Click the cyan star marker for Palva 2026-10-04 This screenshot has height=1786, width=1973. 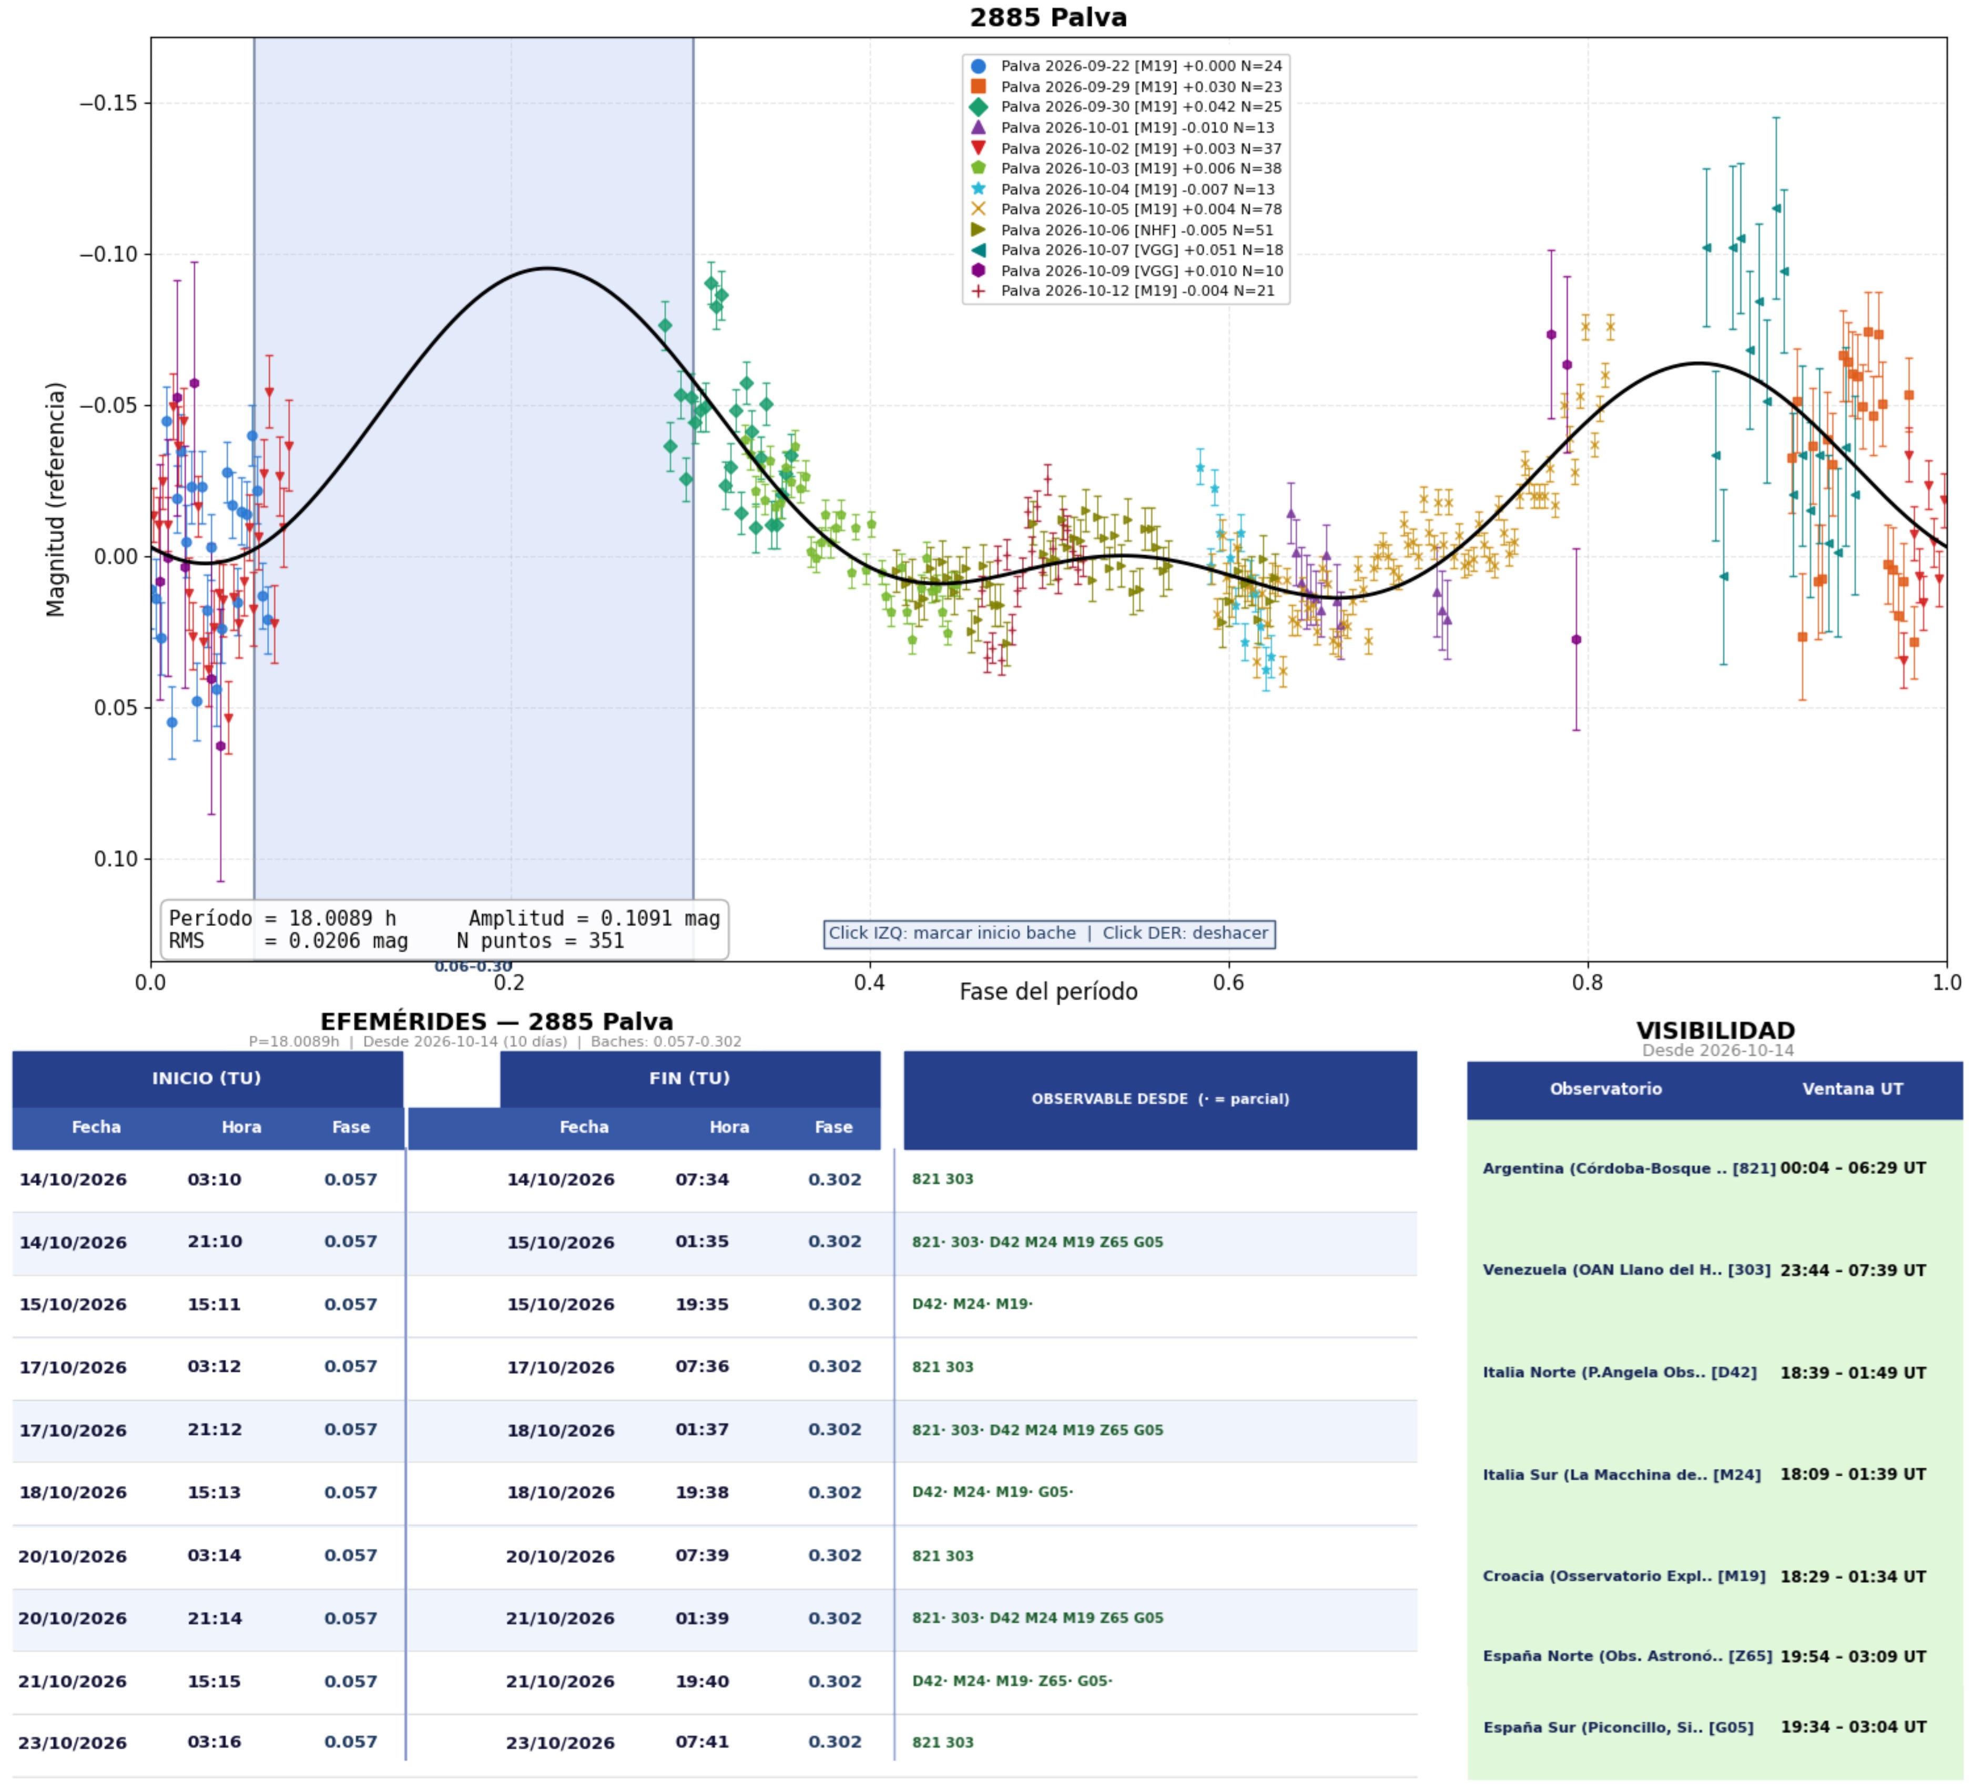pyautogui.click(x=978, y=189)
